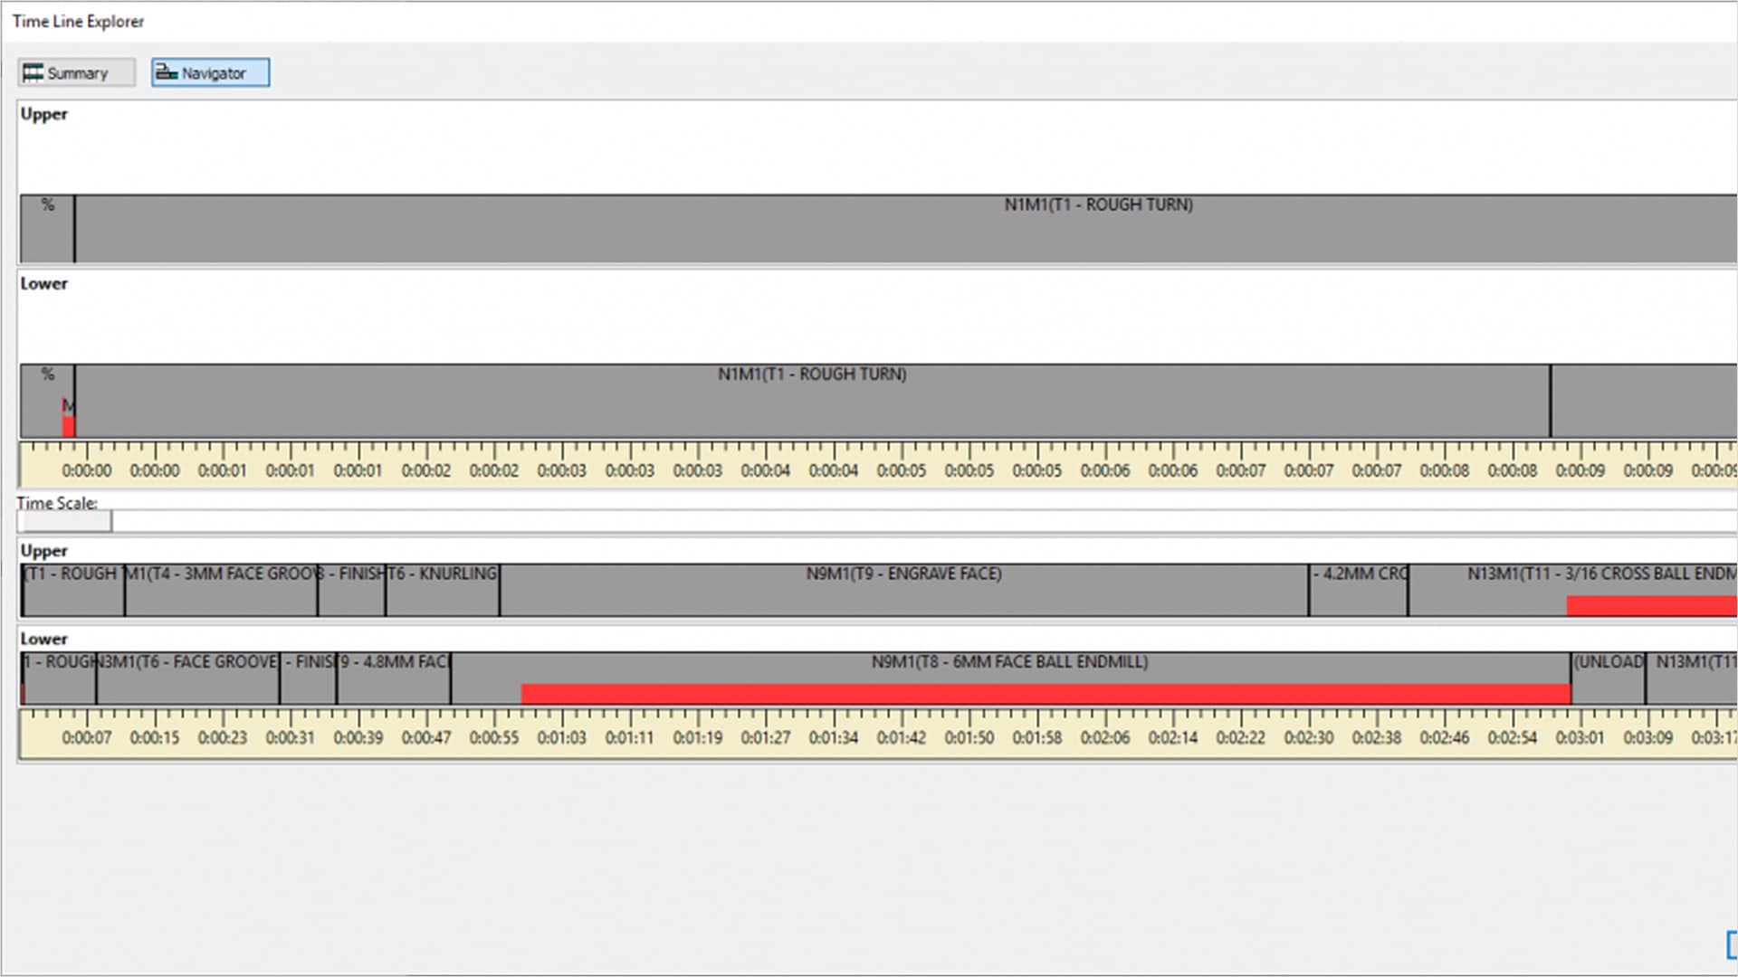Click the Summary tab button
The width and height of the screenshot is (1738, 977).
76,73
